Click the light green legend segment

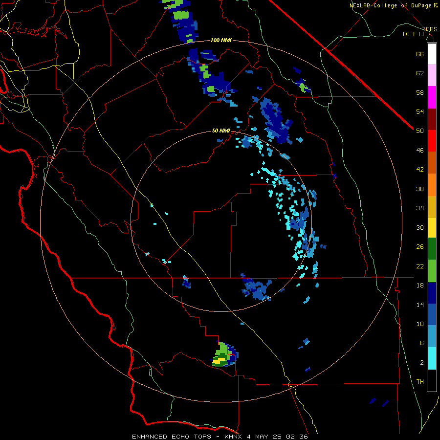click(x=432, y=271)
